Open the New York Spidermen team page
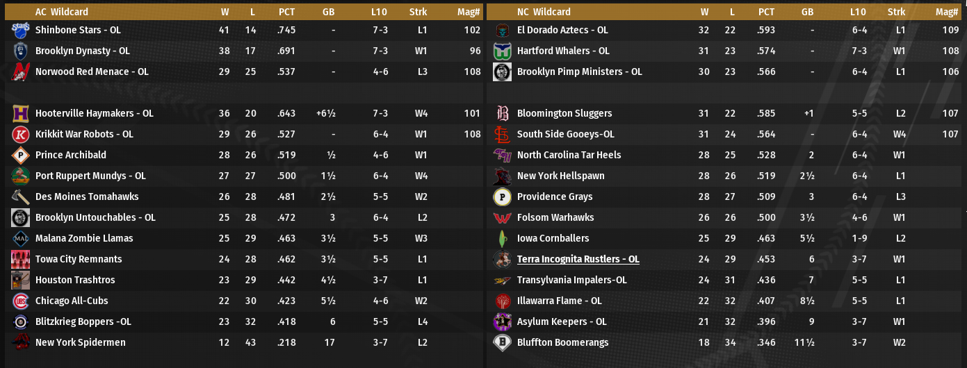 coord(81,342)
